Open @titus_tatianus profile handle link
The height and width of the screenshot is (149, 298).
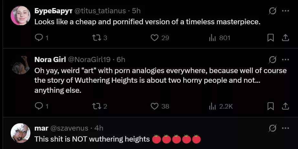click(100, 11)
